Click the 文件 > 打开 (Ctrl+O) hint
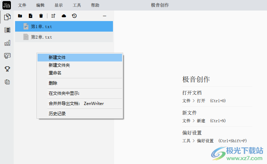 204,101
